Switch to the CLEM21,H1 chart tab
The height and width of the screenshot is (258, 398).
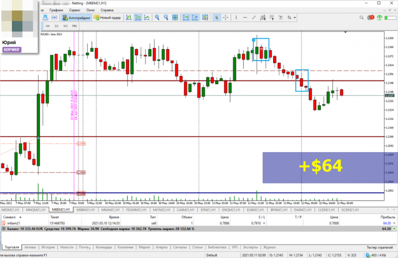(x=326, y=210)
